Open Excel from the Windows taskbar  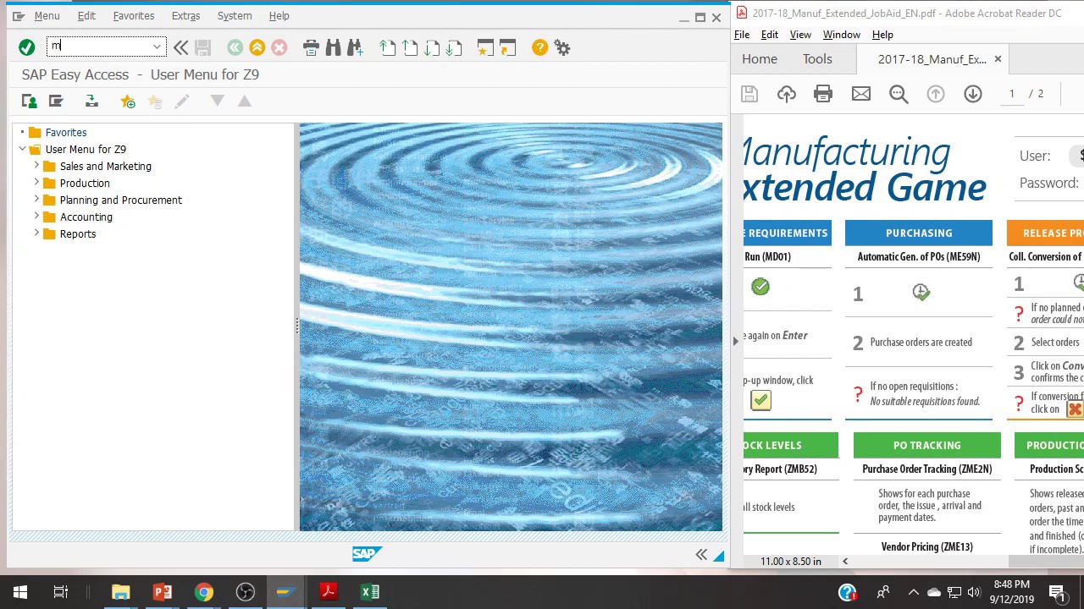[370, 592]
